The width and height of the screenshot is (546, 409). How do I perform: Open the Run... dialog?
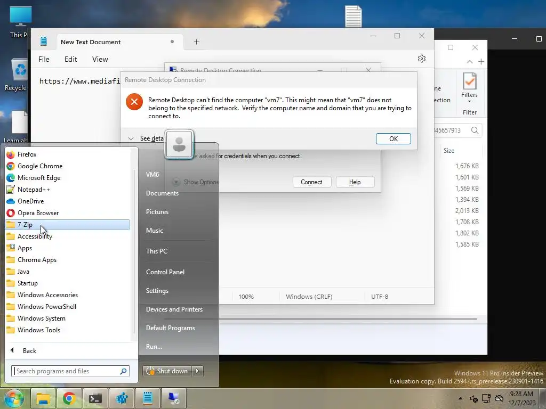coord(154,347)
